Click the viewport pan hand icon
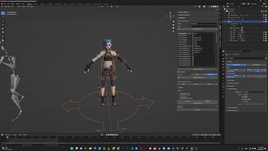Screen dimensions: 268x151 click(173, 25)
